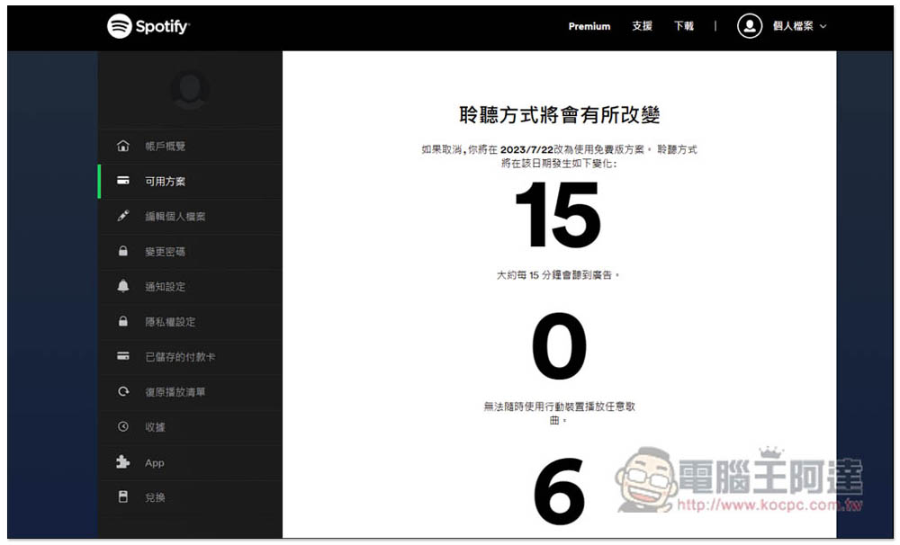Image resolution: width=900 pixels, height=545 pixels.
Task: Click the restore icon for 復原播放清單
Action: [x=122, y=392]
